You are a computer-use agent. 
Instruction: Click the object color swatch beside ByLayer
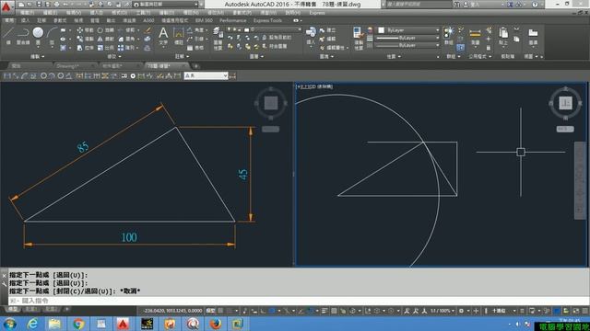pyautogui.click(x=381, y=30)
